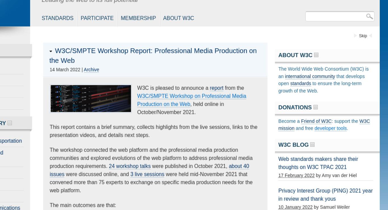
Task: Open the "about 40 issues" link
Action: [150, 170]
